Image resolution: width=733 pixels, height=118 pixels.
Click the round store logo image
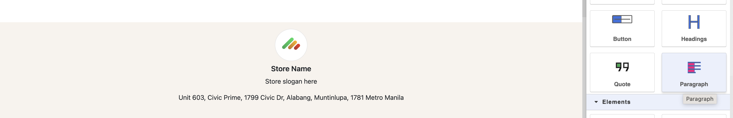pos(291,45)
